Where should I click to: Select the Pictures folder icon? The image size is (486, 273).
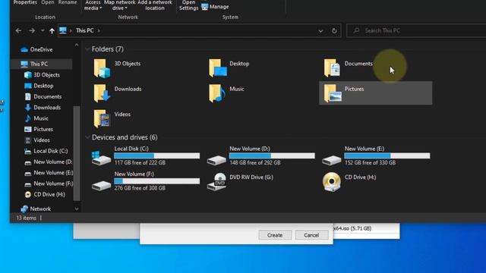tap(333, 93)
